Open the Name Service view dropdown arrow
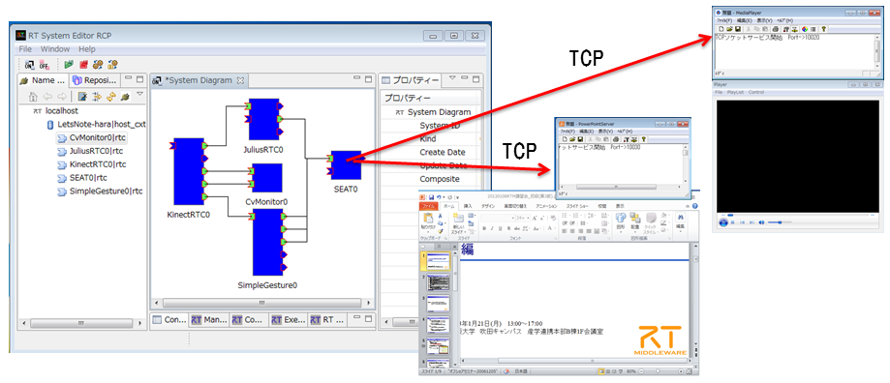The width and height of the screenshot is (890, 383). point(139,95)
